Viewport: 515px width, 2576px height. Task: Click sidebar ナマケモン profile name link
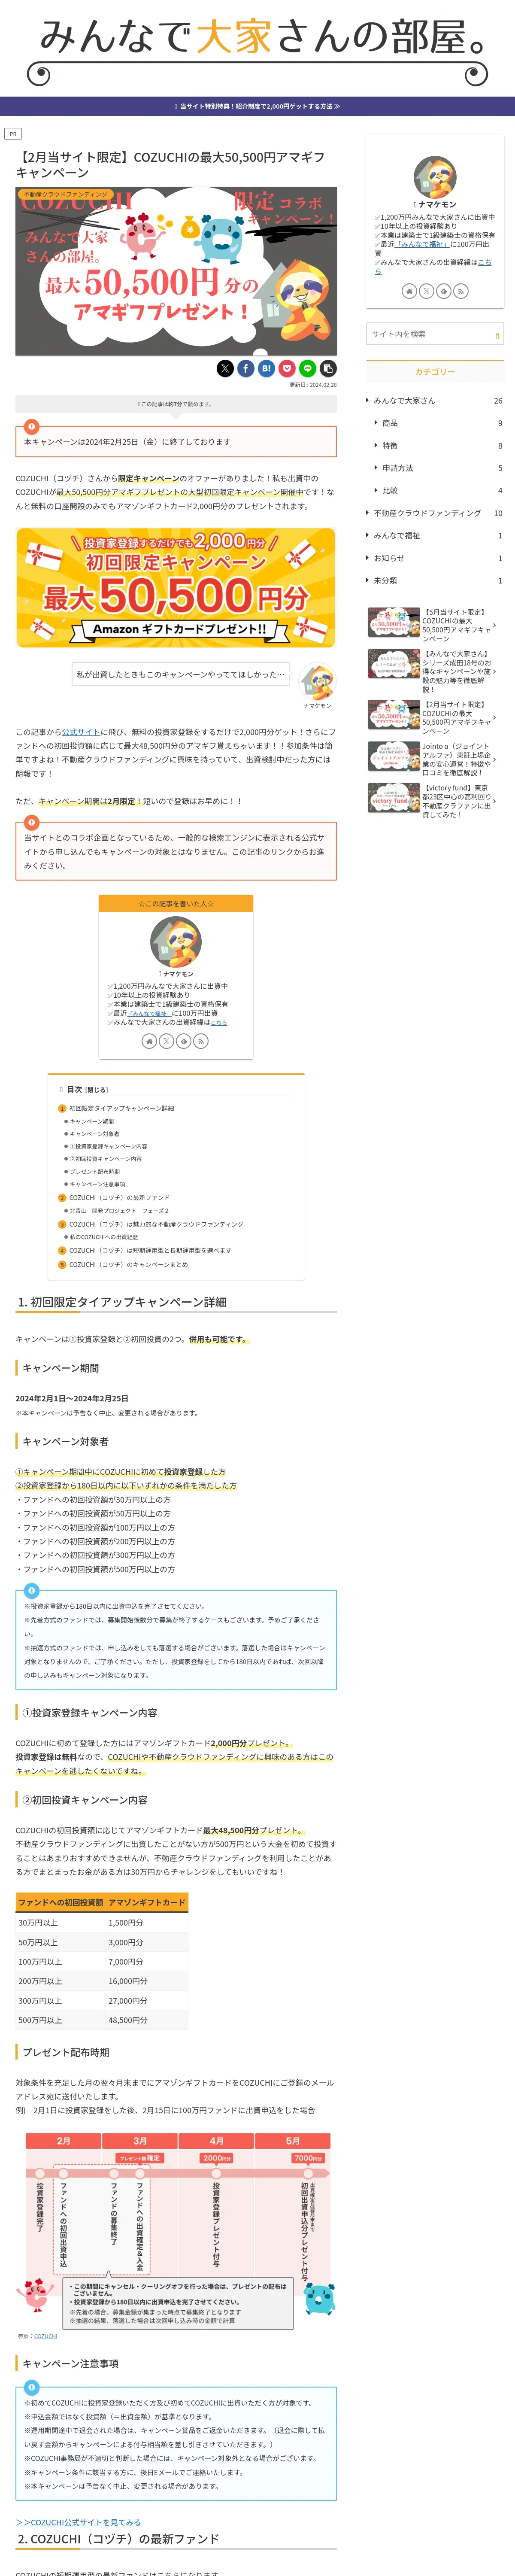[x=437, y=204]
